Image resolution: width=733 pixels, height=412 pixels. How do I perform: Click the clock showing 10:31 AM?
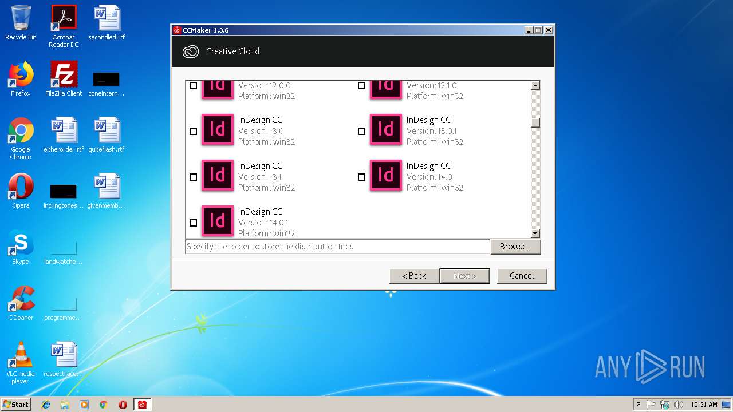[x=704, y=405]
